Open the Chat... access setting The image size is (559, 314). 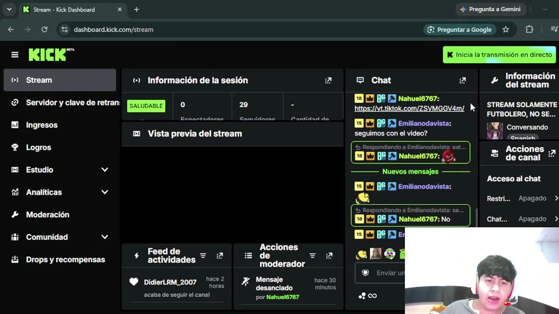pyautogui.click(x=522, y=219)
